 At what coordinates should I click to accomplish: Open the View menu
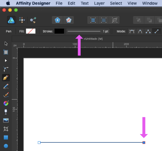click(x=132, y=3)
